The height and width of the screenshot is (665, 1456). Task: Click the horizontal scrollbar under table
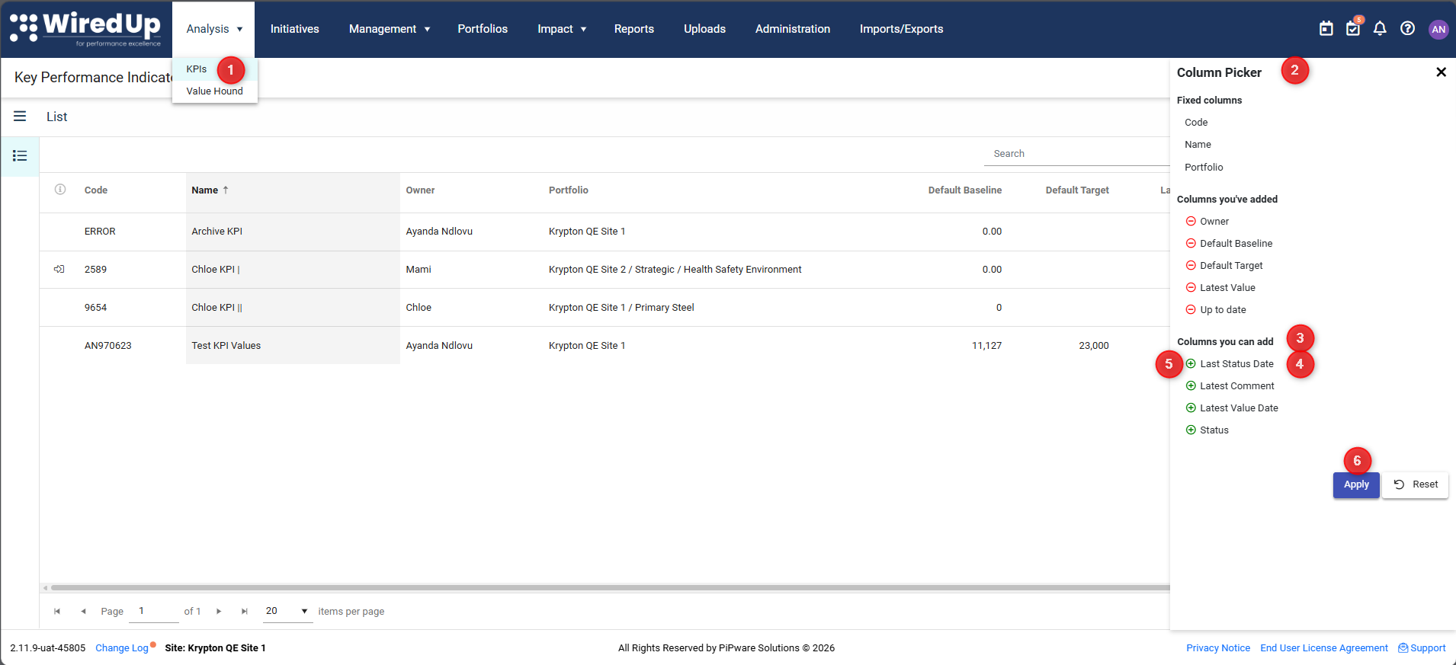(610, 588)
